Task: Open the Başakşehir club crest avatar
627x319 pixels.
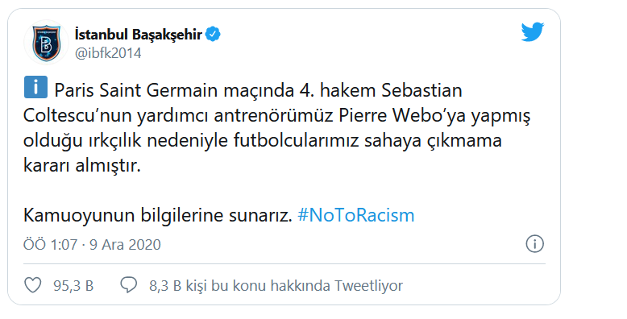Action: pos(46,43)
